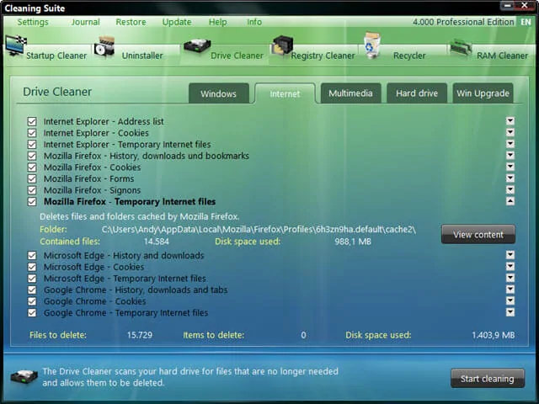Open the Update menu
The width and height of the screenshot is (539, 404).
[x=177, y=23]
